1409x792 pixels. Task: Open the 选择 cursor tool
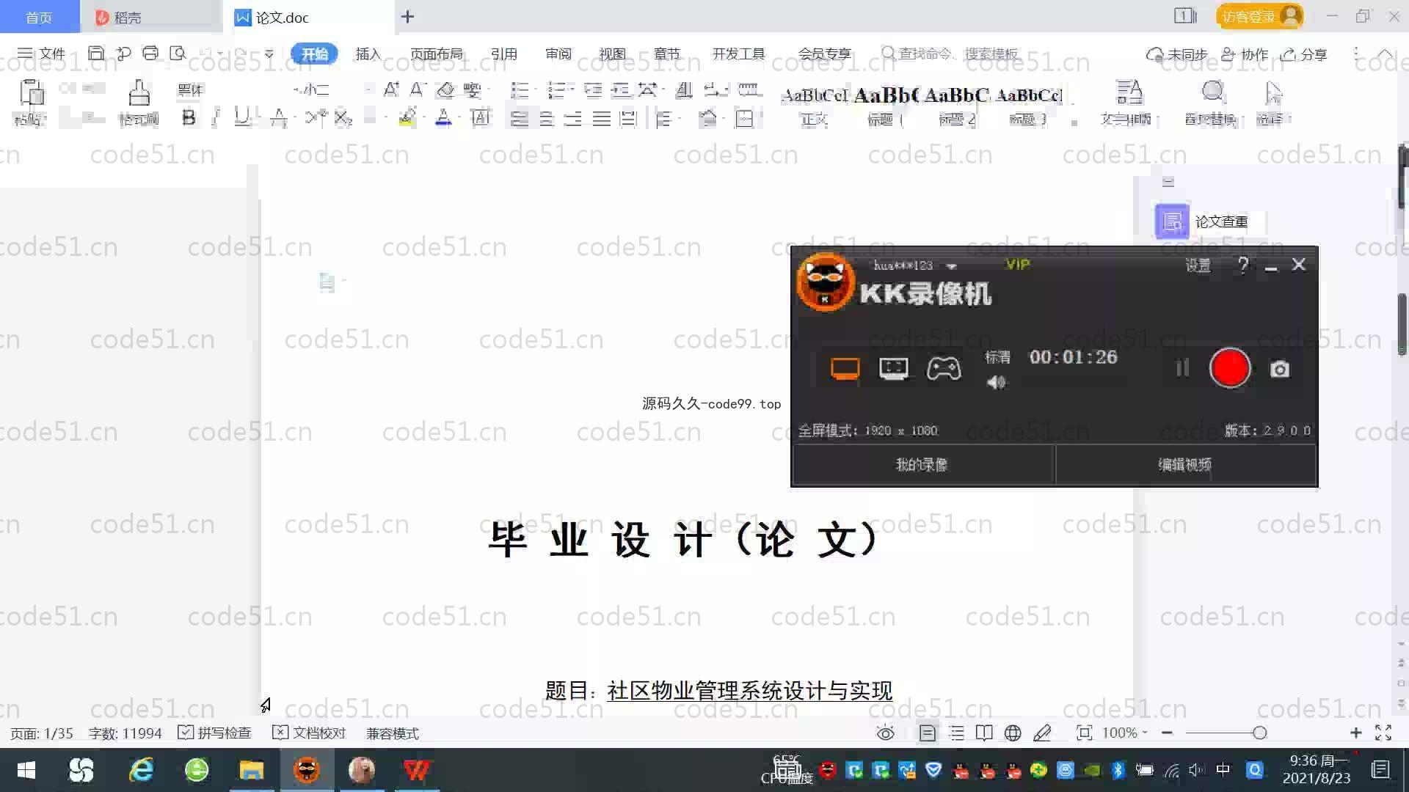tap(1273, 103)
